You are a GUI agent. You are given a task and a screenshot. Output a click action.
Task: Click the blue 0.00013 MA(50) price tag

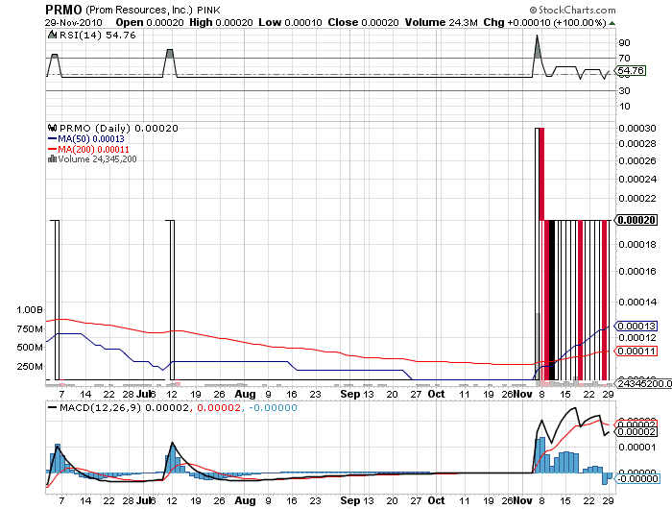[636, 326]
